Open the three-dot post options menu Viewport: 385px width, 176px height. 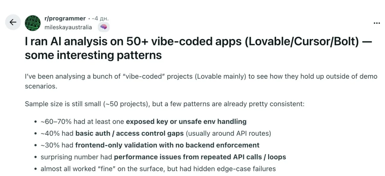(377, 23)
